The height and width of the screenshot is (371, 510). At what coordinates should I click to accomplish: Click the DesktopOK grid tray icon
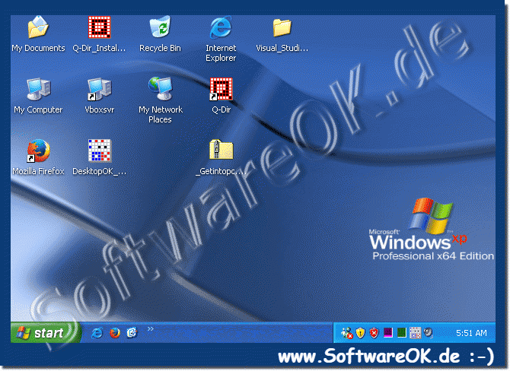point(415,333)
